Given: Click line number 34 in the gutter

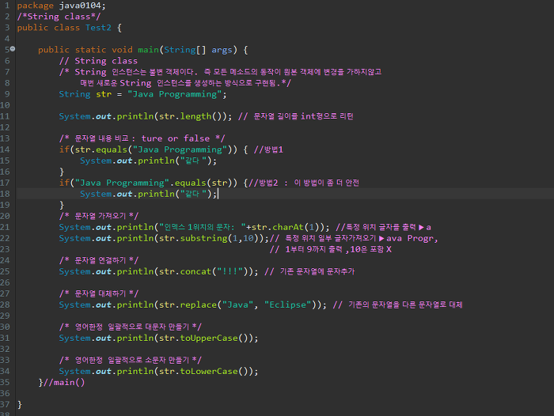Looking at the screenshot, I should (x=5, y=372).
